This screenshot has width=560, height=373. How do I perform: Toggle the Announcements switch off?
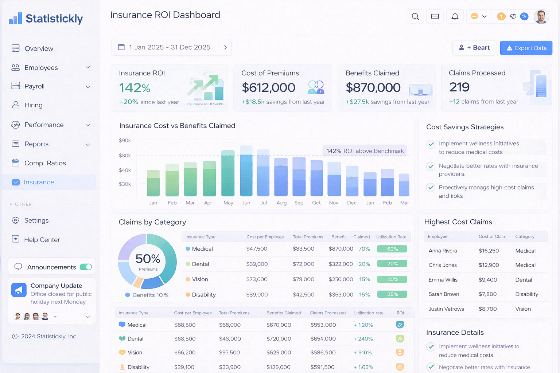coord(86,267)
